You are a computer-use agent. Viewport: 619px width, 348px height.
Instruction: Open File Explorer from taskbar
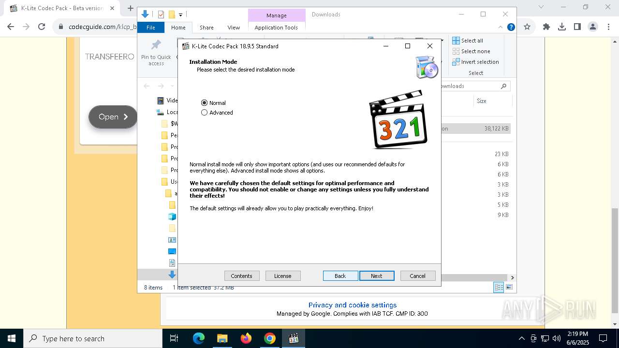[222, 338]
